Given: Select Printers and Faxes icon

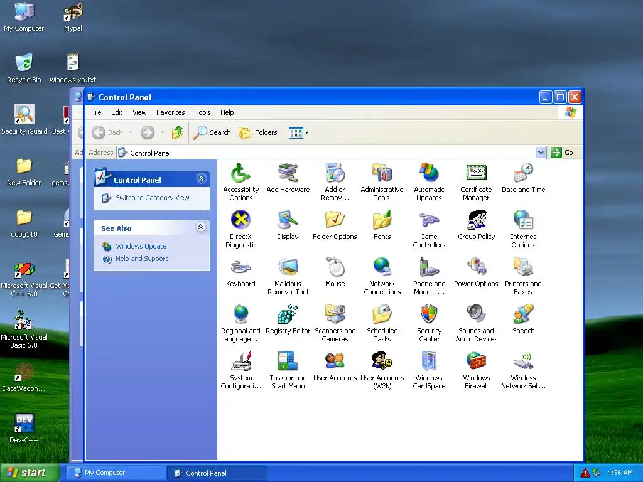Looking at the screenshot, I should click(523, 267).
